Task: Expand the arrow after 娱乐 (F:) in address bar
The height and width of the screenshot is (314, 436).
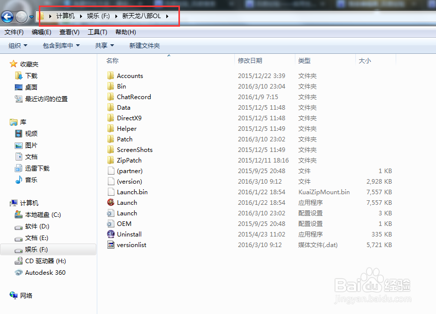Action: (116, 16)
